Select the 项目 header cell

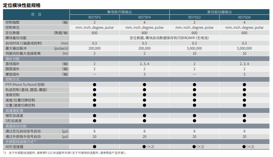(x=36, y=15)
